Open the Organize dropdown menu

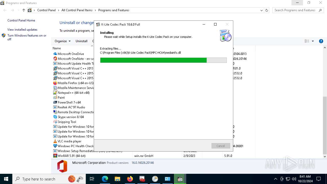click(63, 41)
